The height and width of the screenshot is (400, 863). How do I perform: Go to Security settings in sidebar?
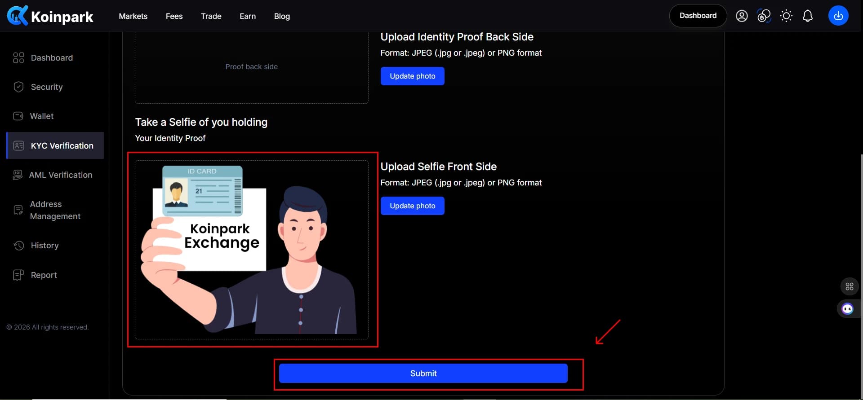(47, 87)
